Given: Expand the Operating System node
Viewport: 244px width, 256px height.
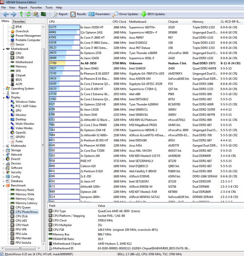Looking at the screenshot, I should (x=3, y=89).
